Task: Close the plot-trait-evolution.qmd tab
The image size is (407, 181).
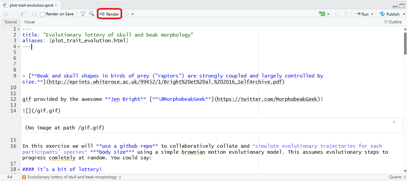Action: click(55, 5)
